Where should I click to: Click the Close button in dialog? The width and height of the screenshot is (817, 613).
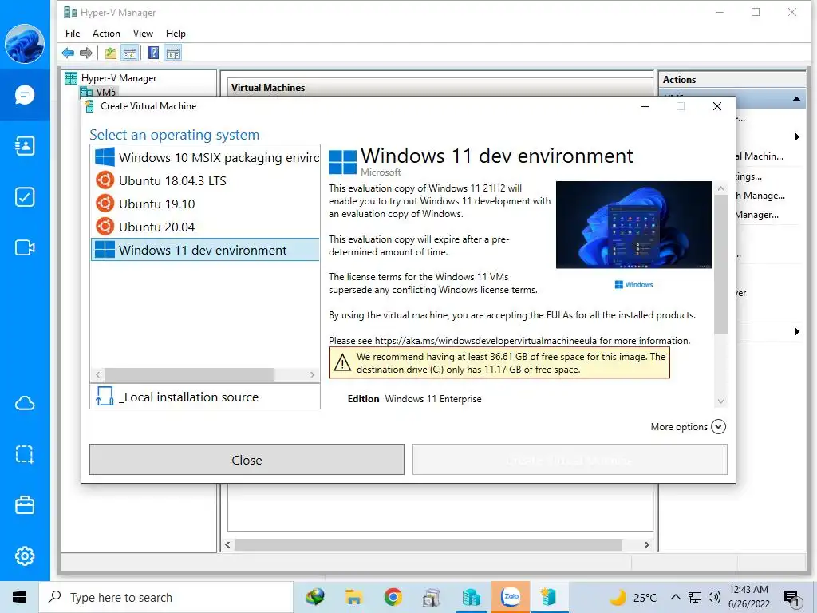pyautogui.click(x=247, y=460)
